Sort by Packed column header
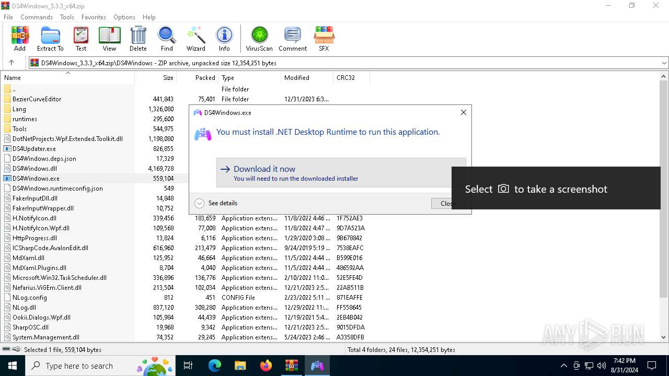Viewport: 669px width, 376px height. [x=198, y=77]
